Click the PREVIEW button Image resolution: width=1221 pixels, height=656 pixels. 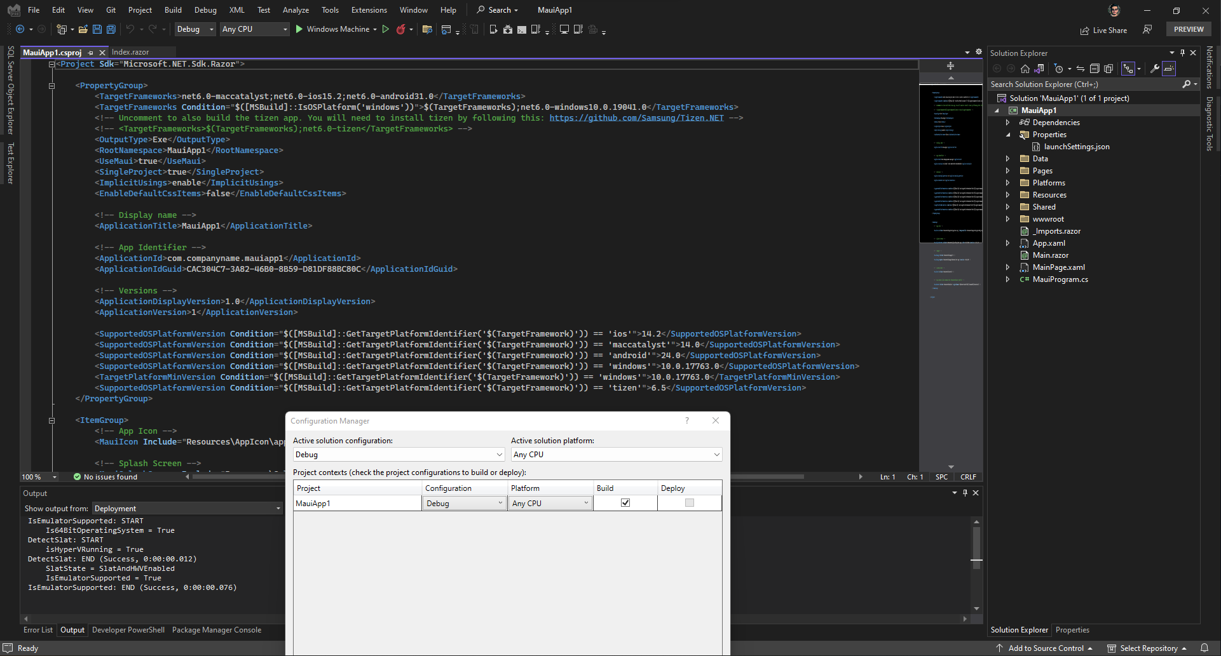1189,29
